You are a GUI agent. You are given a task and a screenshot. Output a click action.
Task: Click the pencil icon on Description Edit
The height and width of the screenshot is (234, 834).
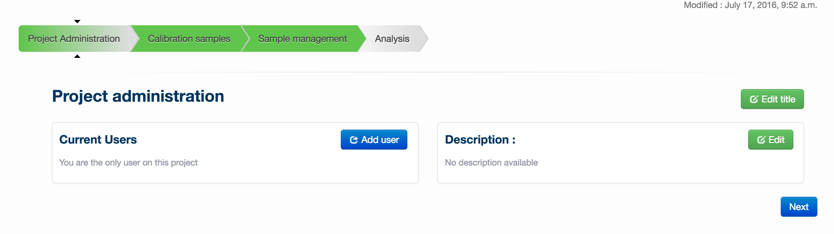761,140
